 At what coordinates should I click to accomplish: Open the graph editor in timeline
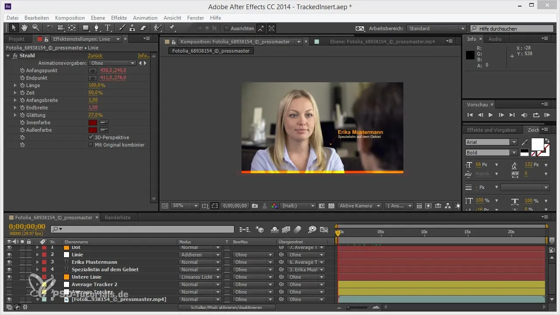(324, 229)
